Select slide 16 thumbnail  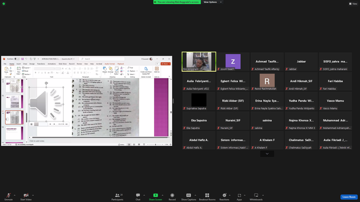coord(15,102)
